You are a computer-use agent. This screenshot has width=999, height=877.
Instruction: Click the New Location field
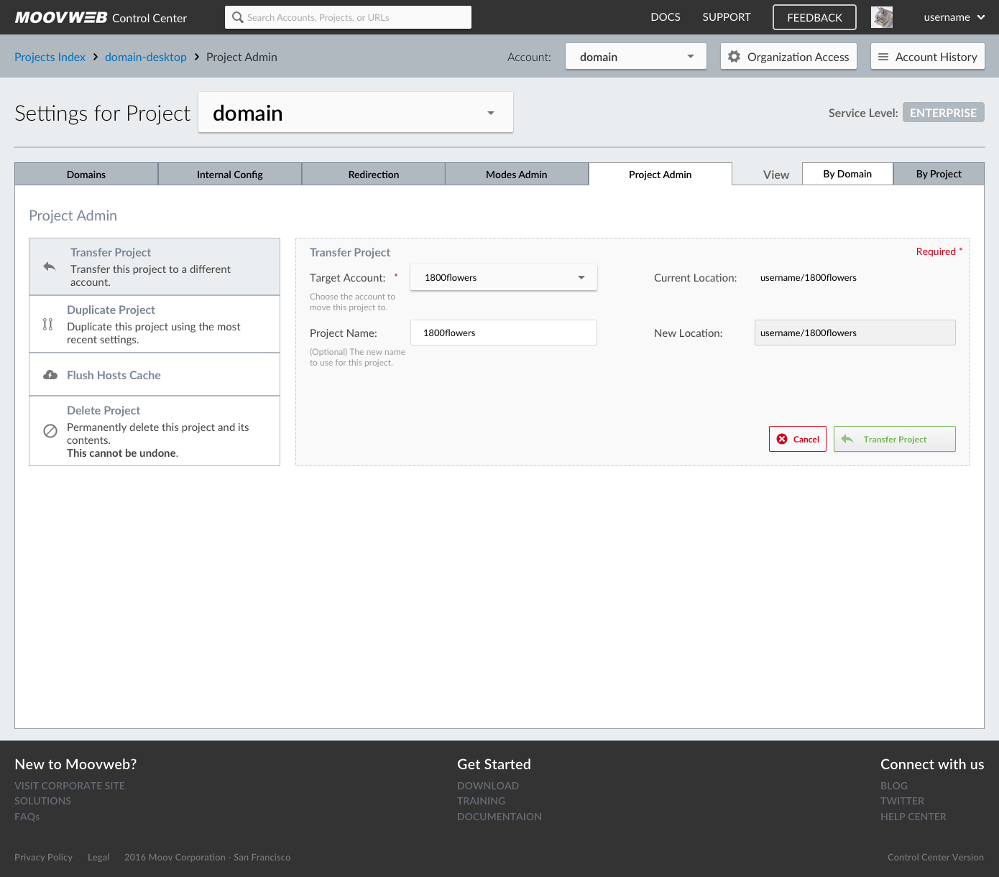855,333
